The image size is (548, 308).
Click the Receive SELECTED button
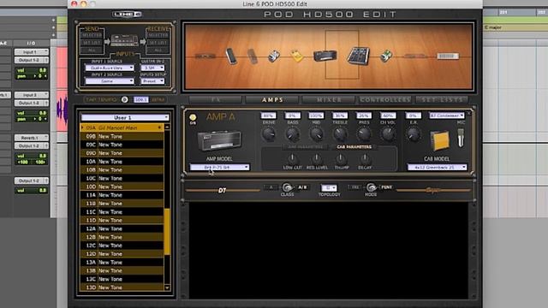click(158, 35)
